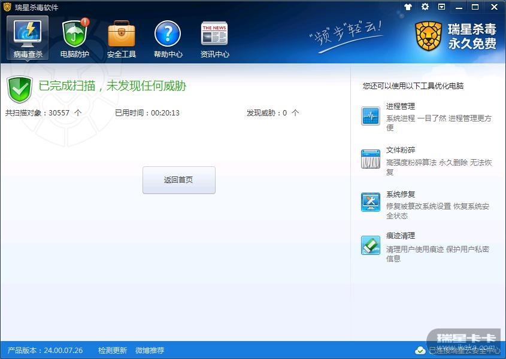Click the description 高强度粉碎算法 永久删除 无法恢复

tap(439, 167)
